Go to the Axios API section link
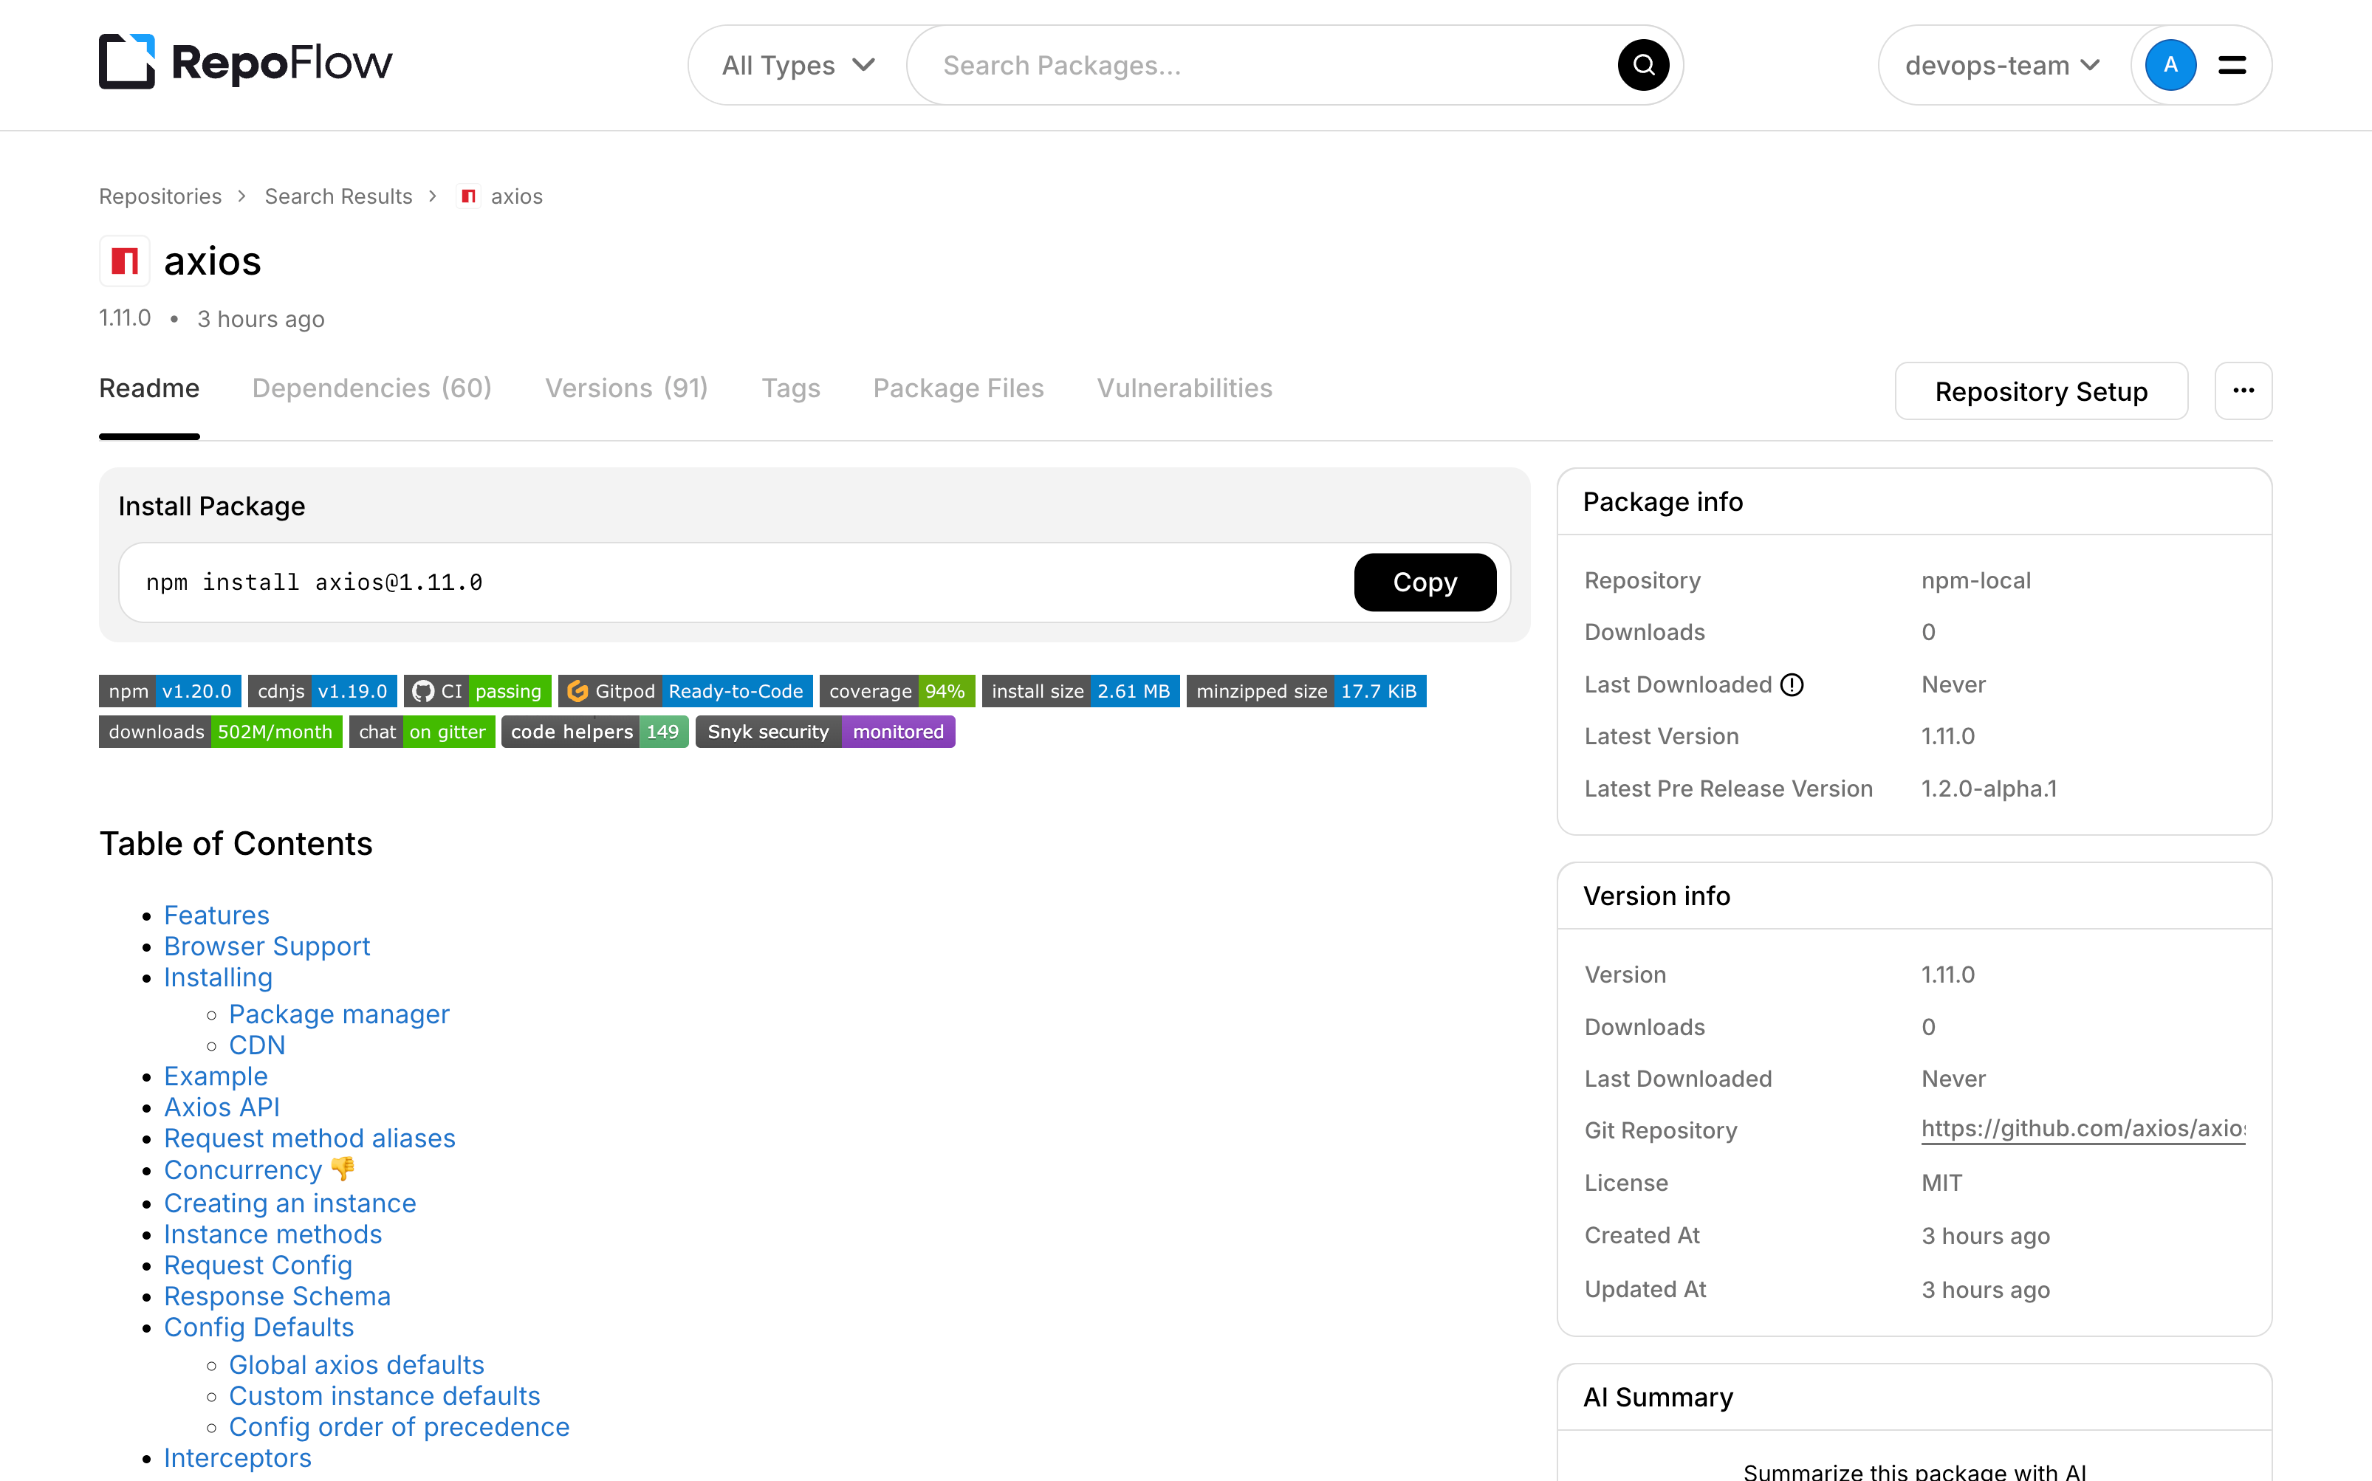Screen dimensions: 2372x1481 [x=222, y=1107]
